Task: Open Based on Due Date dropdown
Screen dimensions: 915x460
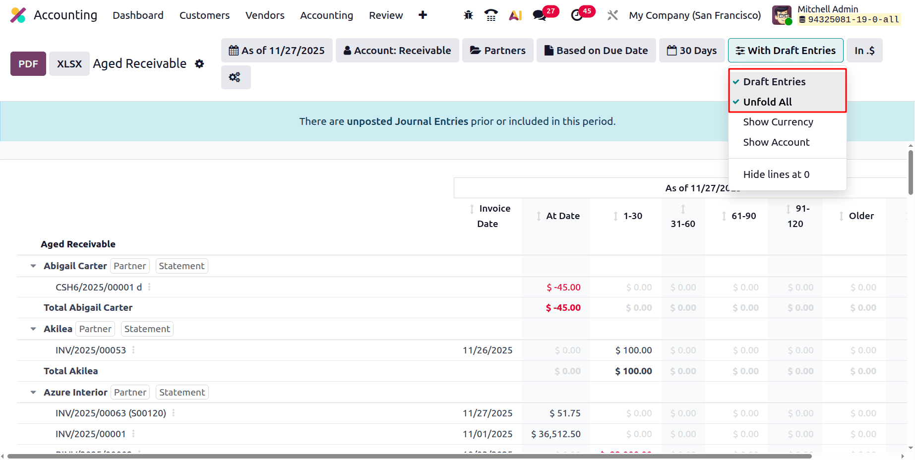Action: pos(596,51)
